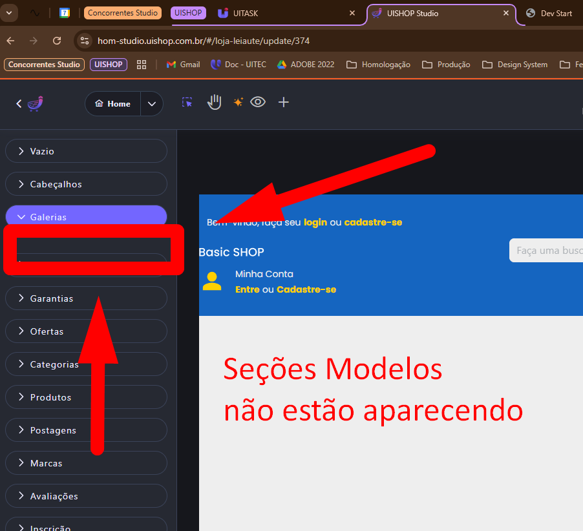The height and width of the screenshot is (531, 583).
Task: Click the UISHOP logo back arrow
Action: point(30,103)
